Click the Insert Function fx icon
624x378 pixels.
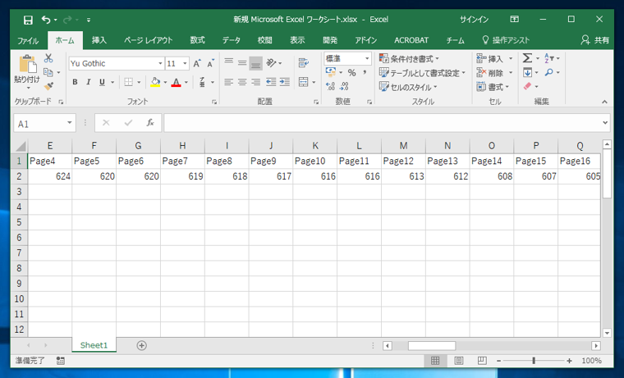coord(150,123)
